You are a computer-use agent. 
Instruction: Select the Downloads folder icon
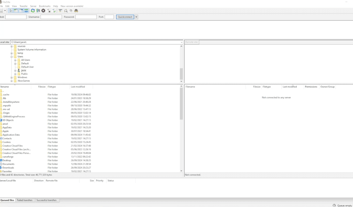1,168
